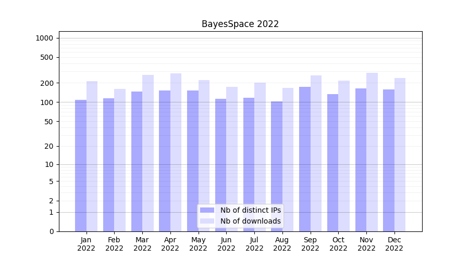Click the 1000 y-axis tick label
The height and width of the screenshot is (260, 469).
tap(44, 38)
